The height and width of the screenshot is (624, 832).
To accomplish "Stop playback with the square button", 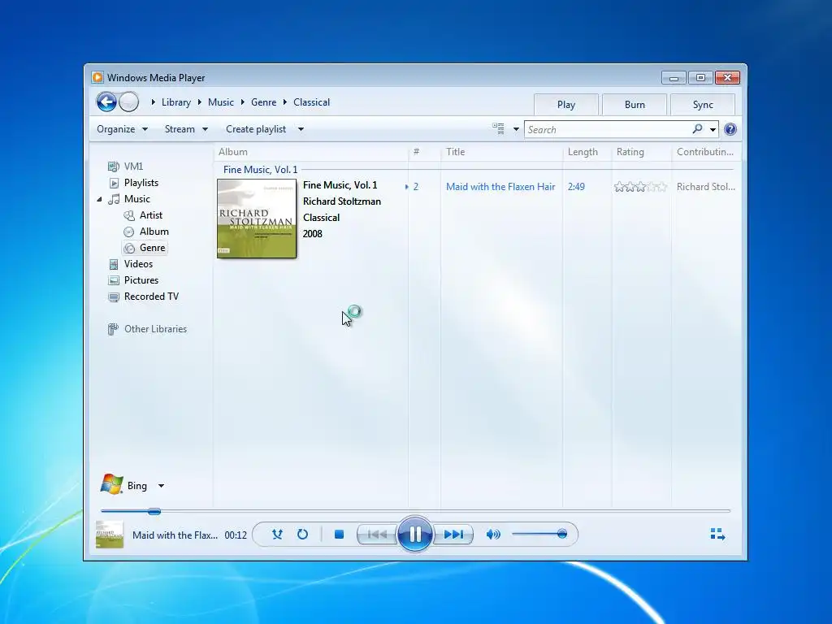I will [339, 535].
